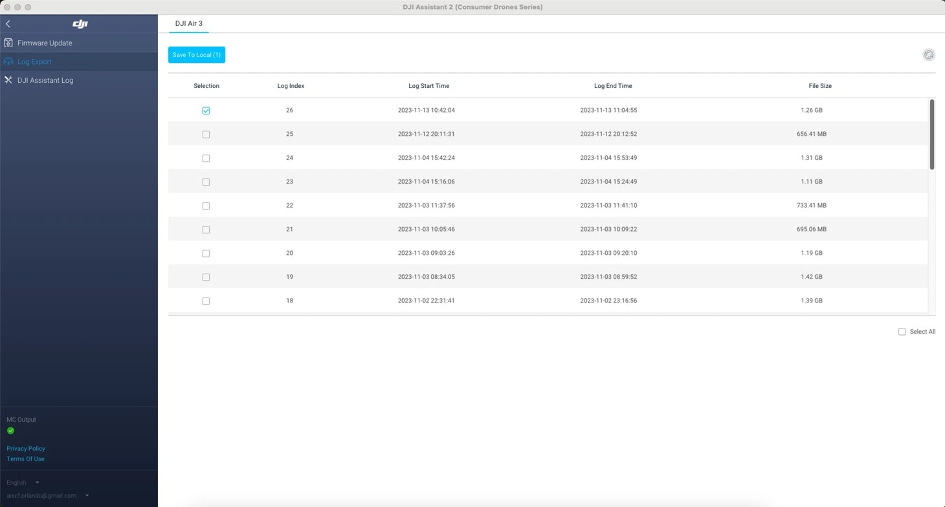Click the Save To Local button
Screen dimensions: 945x507
point(196,55)
